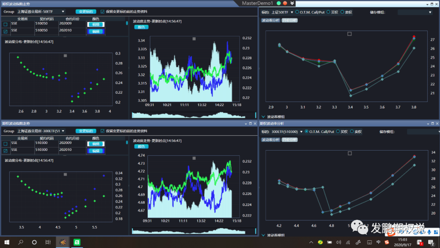Screen dimensions: 440x248
Task: Uncheck the 保留变更标的前的走势资料 checkbox in 50ETF panel
Action: 102,11
